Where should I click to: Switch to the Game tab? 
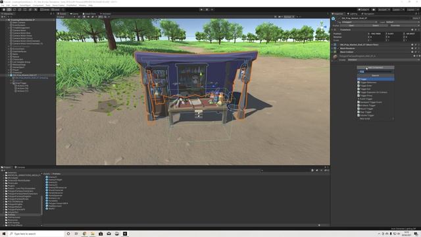click(x=74, y=14)
